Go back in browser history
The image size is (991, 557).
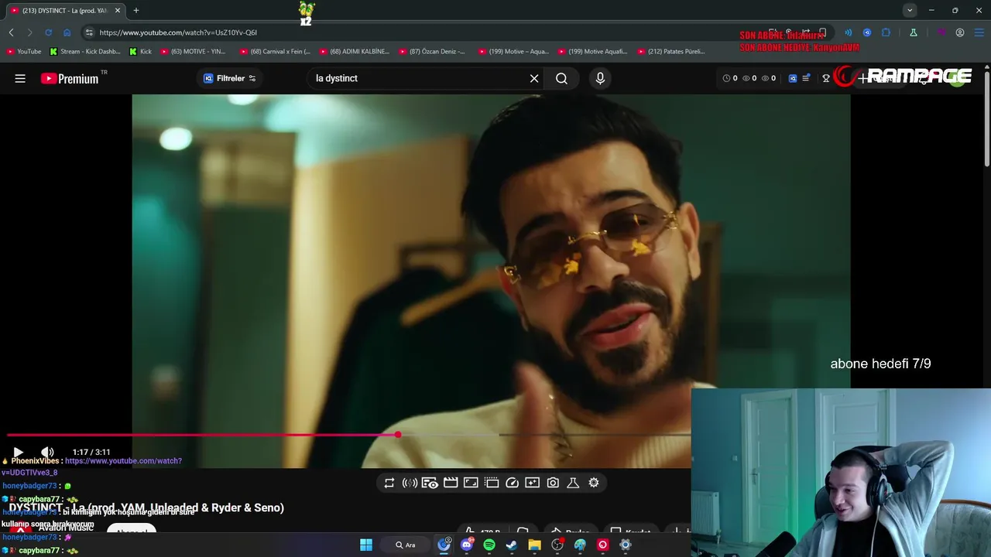[11, 32]
